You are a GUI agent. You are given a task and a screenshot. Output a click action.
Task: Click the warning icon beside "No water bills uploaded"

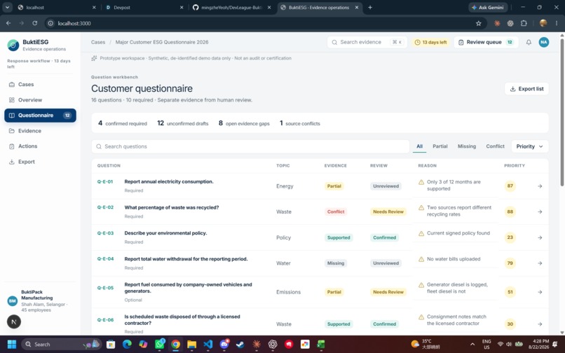click(421, 259)
